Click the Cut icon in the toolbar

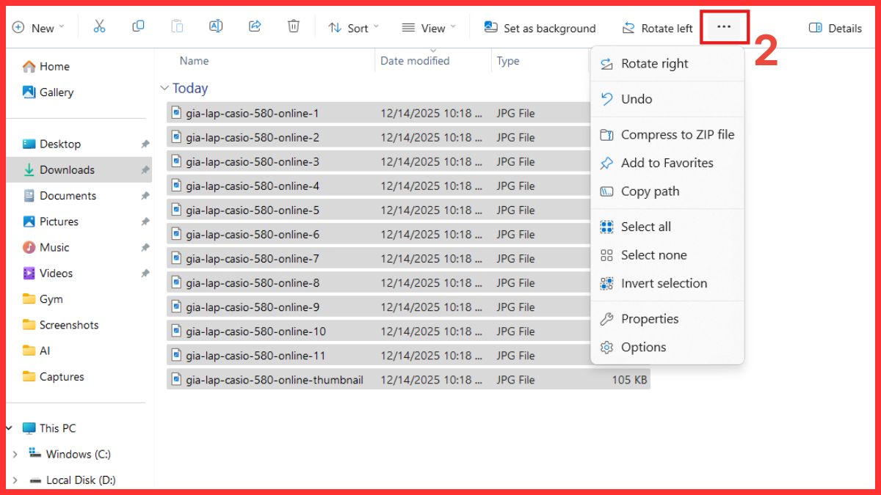click(x=100, y=26)
